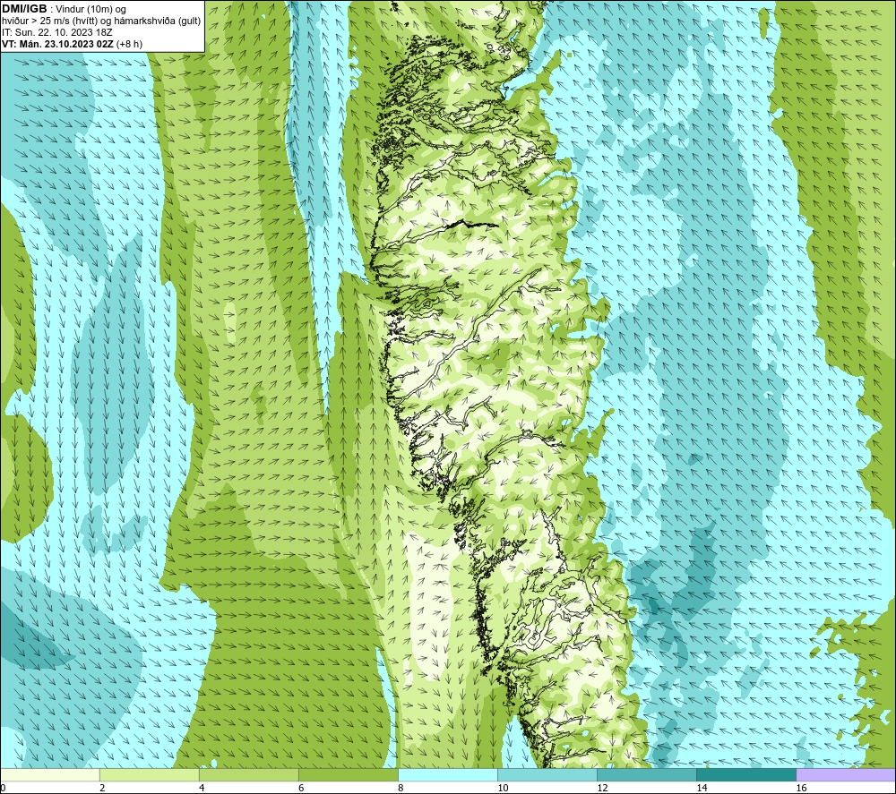This screenshot has width=896, height=794.
Task: Click the 10–12 m/s teal legend swatch
Action: 547,775
